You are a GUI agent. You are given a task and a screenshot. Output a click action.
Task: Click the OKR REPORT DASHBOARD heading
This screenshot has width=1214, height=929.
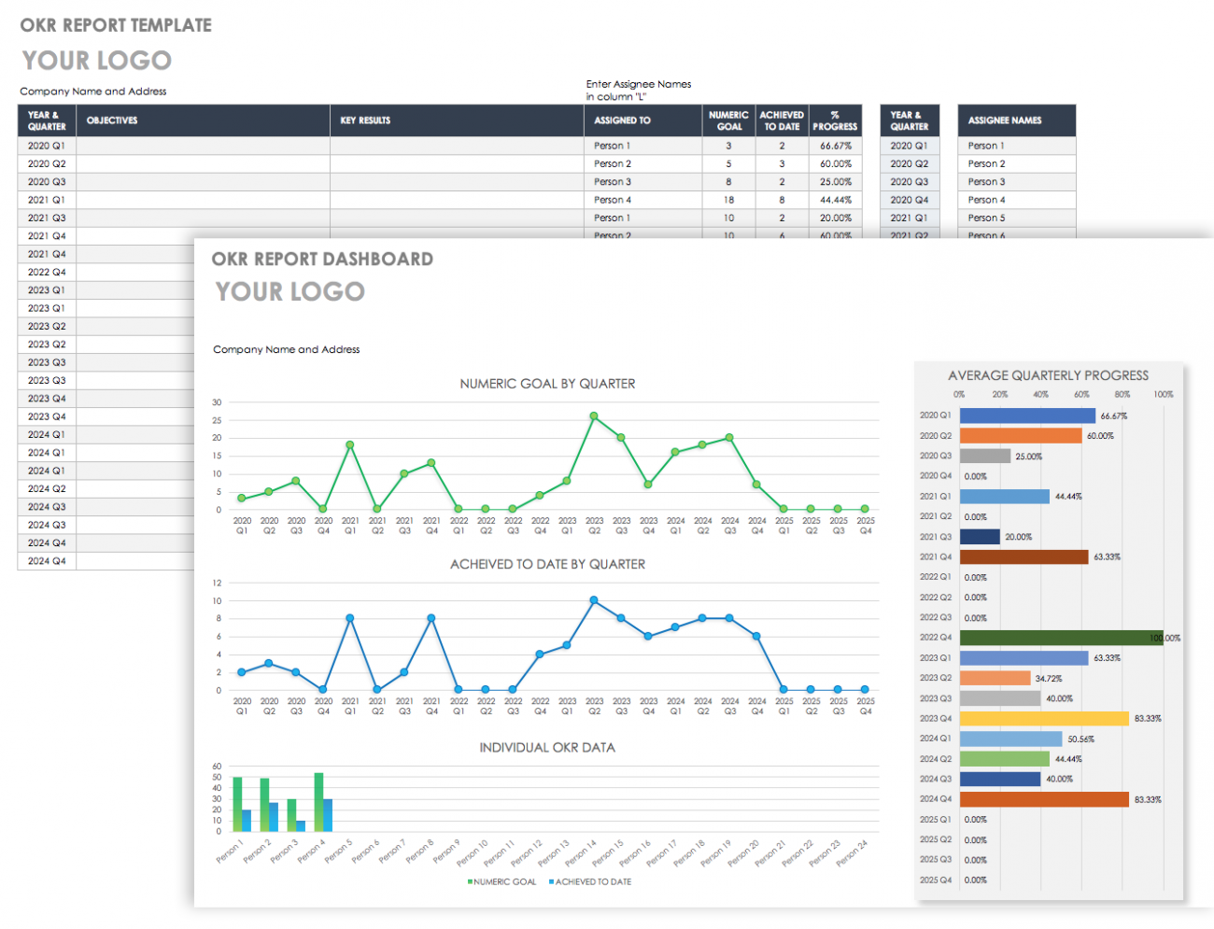pos(322,260)
